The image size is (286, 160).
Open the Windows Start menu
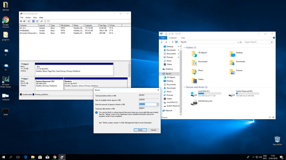point(3,157)
